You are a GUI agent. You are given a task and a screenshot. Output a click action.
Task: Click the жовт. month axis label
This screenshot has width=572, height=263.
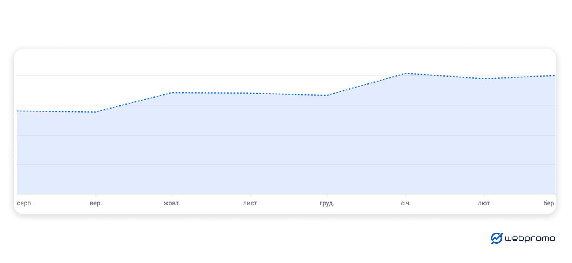pyautogui.click(x=172, y=203)
